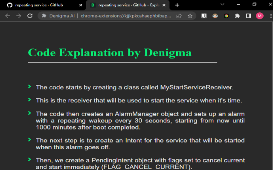Click the sentence 'This is the receiver that will be used'
Image resolution: width=273 pixels, height=170 pixels.
(139, 100)
